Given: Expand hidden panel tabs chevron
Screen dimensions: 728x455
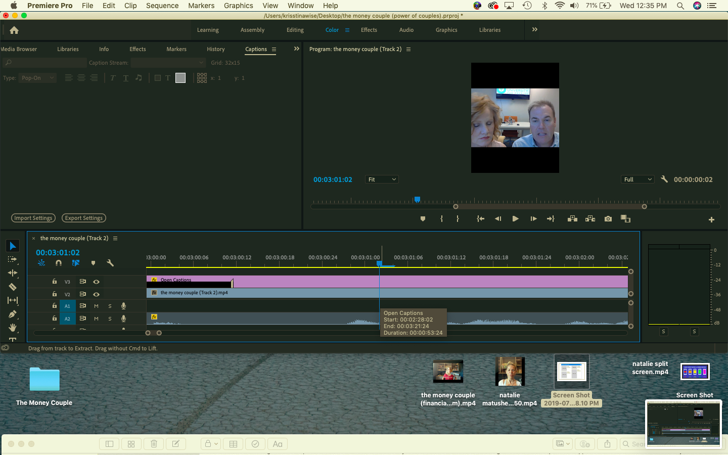Looking at the screenshot, I should pos(297,49).
